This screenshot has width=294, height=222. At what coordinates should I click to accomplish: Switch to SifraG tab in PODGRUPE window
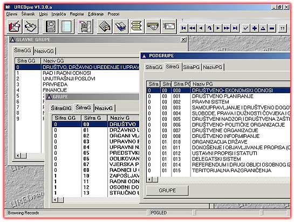pos(173,67)
